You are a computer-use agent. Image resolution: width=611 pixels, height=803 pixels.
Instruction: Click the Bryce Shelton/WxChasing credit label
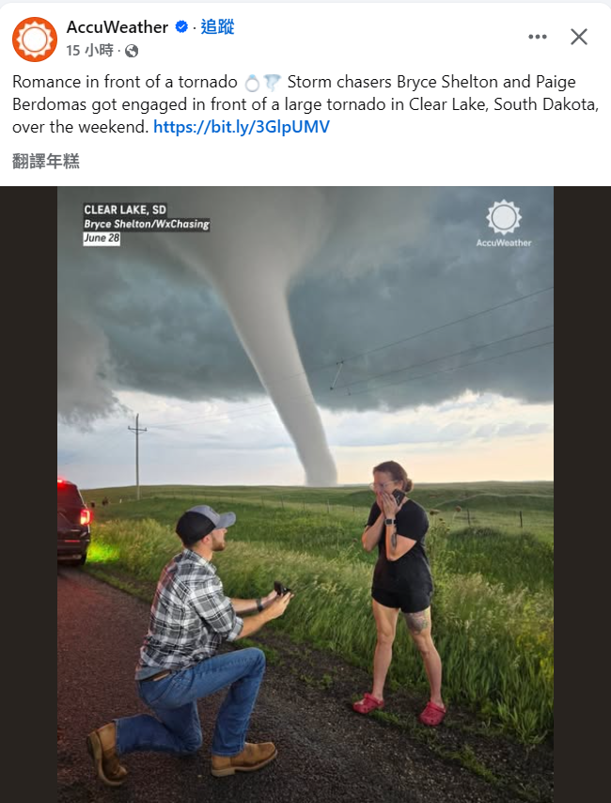coord(147,224)
